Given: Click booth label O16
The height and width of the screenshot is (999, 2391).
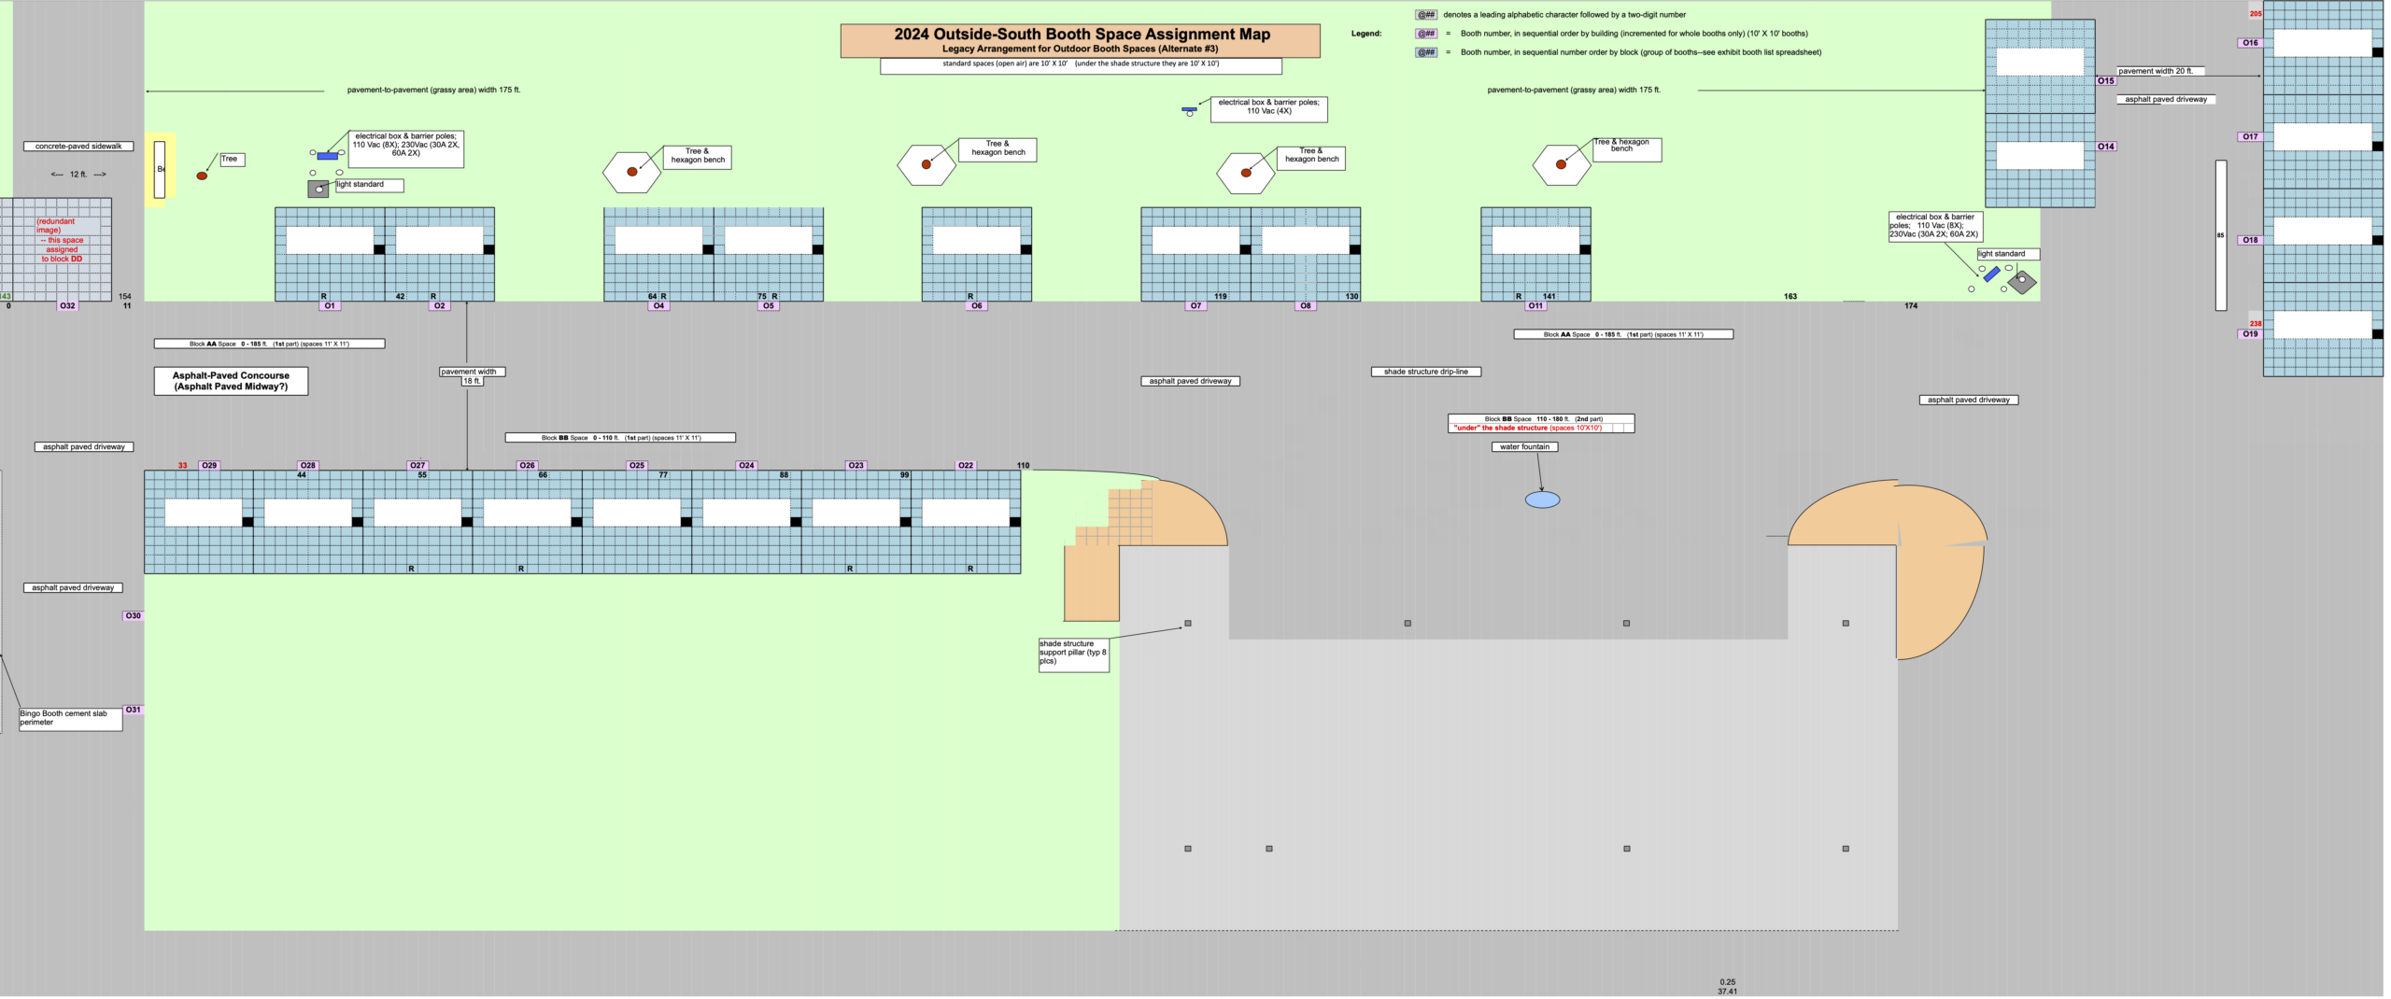Looking at the screenshot, I should (x=2250, y=43).
